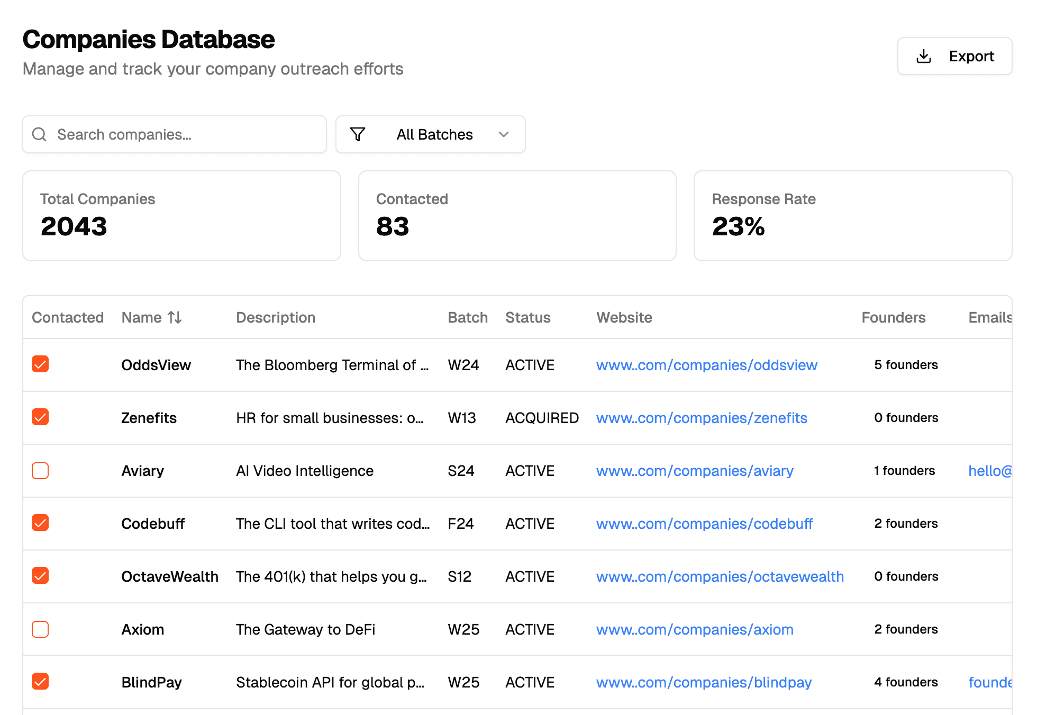Uncheck the Contacted box for OctaveWealth
Screen dimensions: 1037x715
pos(40,575)
